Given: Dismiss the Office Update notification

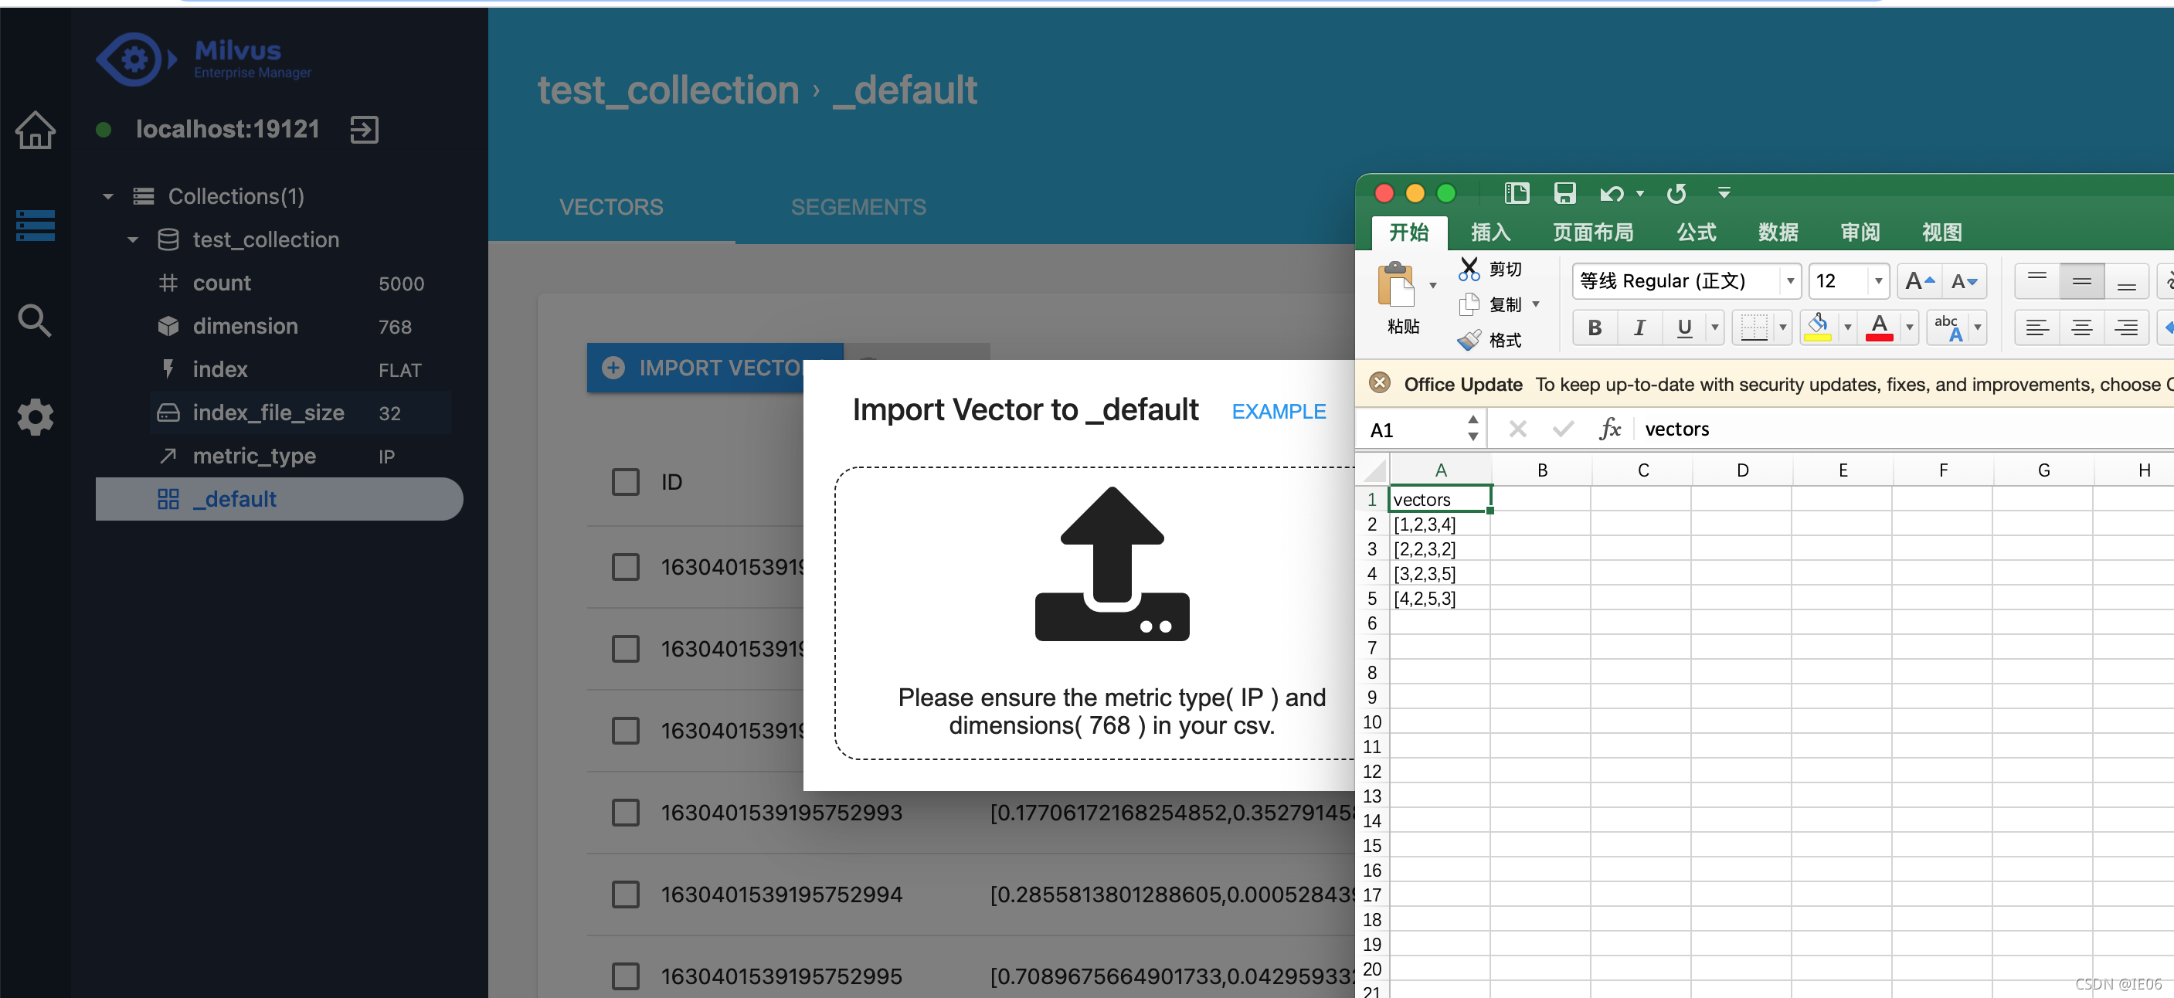Looking at the screenshot, I should tap(1380, 383).
